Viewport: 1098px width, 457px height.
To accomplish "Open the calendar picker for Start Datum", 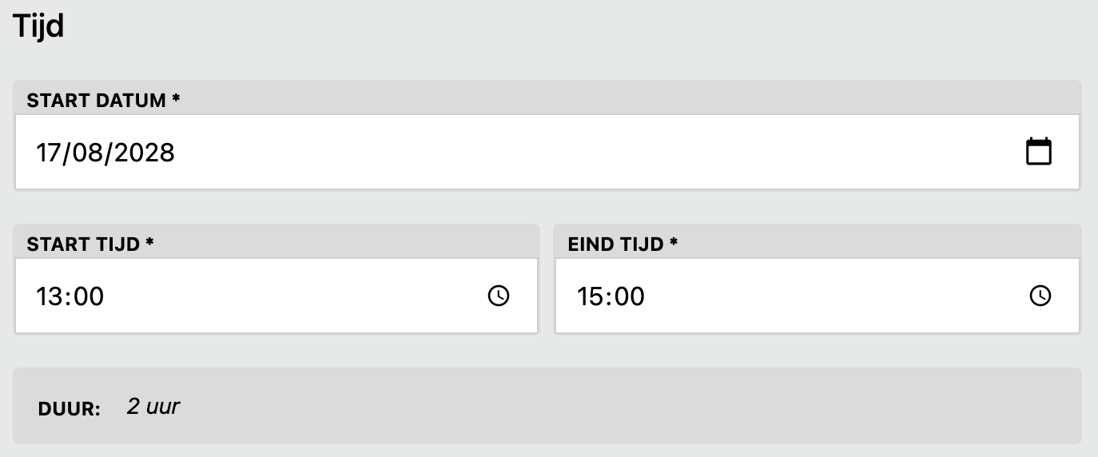I will pyautogui.click(x=1039, y=152).
